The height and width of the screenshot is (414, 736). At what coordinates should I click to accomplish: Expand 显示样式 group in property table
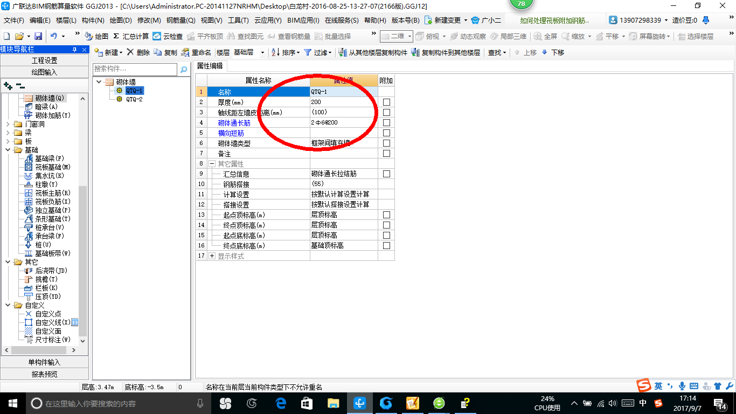click(212, 256)
